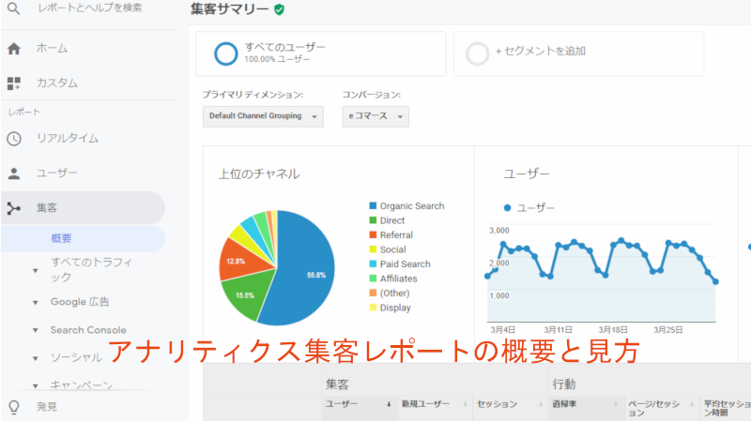Open the Default Channel Grouping dropdown
Screen dimensions: 751x422
(263, 116)
